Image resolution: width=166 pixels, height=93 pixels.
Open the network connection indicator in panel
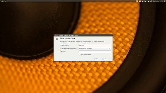[148, 1]
